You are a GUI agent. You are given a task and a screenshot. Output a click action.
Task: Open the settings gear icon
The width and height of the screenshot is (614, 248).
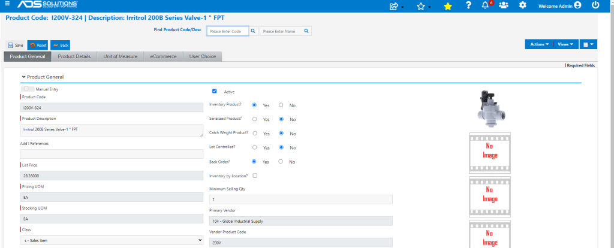[x=522, y=5]
